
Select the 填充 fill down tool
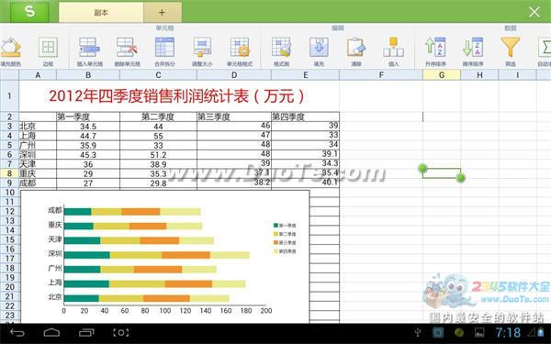click(x=319, y=51)
